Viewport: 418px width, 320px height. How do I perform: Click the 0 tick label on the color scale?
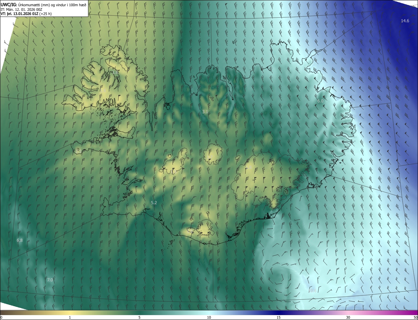coord(1,317)
